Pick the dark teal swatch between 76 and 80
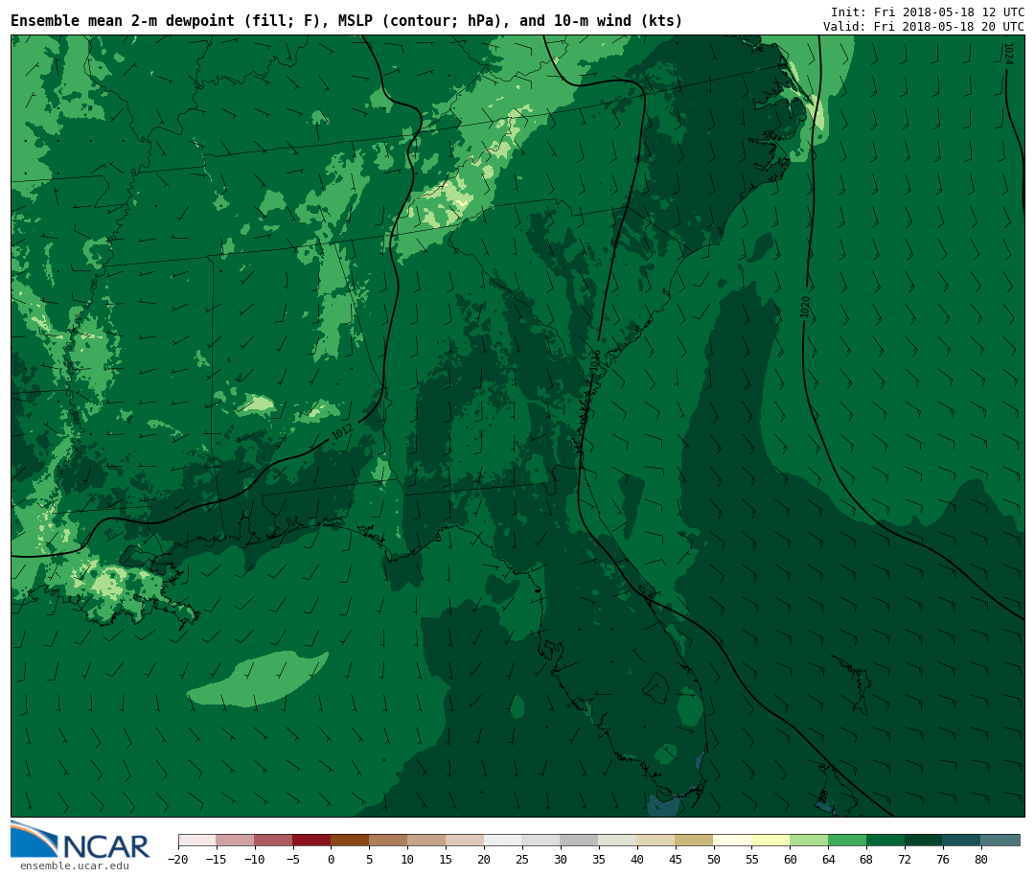The image size is (1035, 877). click(x=963, y=841)
